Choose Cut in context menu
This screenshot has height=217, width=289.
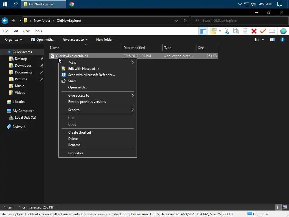[97, 118]
